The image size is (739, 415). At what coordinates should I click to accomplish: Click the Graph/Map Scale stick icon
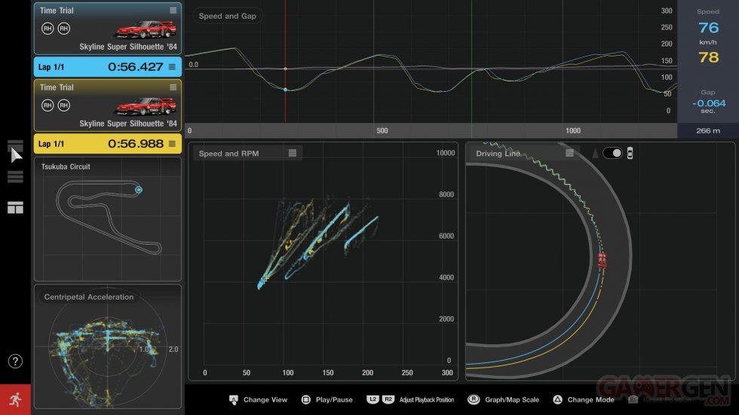(x=474, y=399)
